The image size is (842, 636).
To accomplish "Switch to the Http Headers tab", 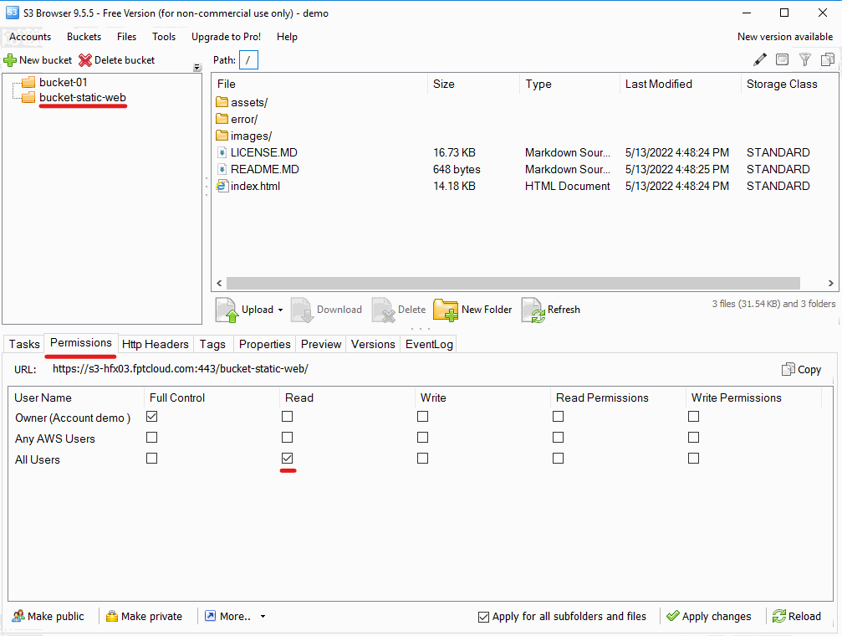I will [156, 344].
